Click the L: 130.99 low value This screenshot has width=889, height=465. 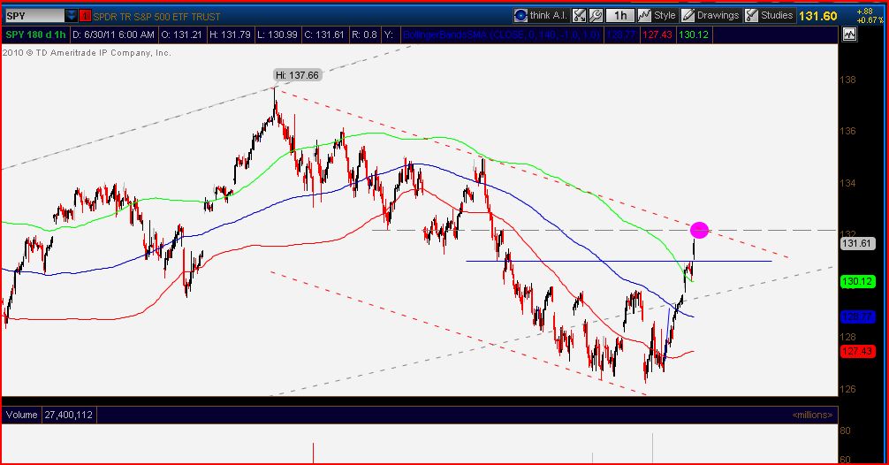(x=277, y=34)
